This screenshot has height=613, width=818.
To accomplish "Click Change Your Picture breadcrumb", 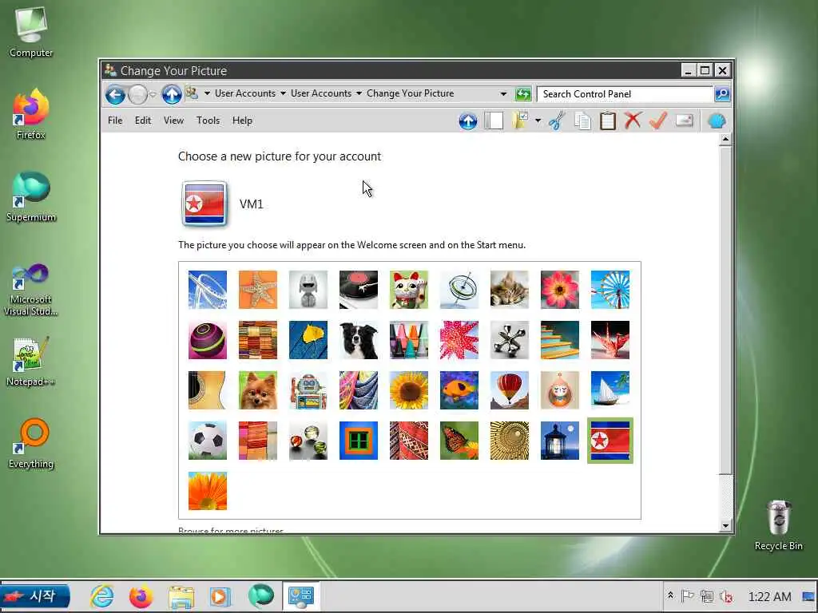I will click(410, 93).
